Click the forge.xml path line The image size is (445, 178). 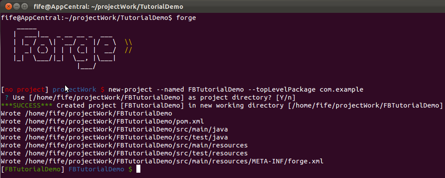point(162,161)
